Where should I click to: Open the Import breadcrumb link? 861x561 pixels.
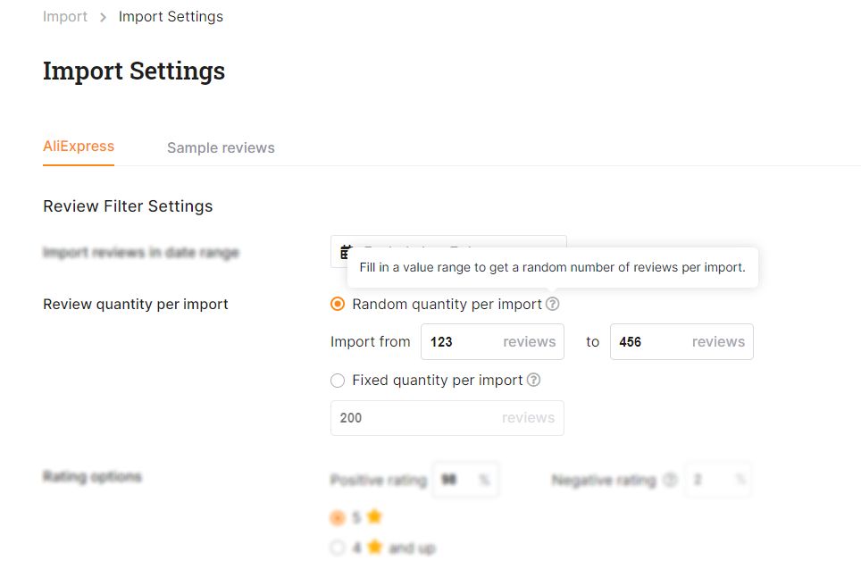(65, 17)
